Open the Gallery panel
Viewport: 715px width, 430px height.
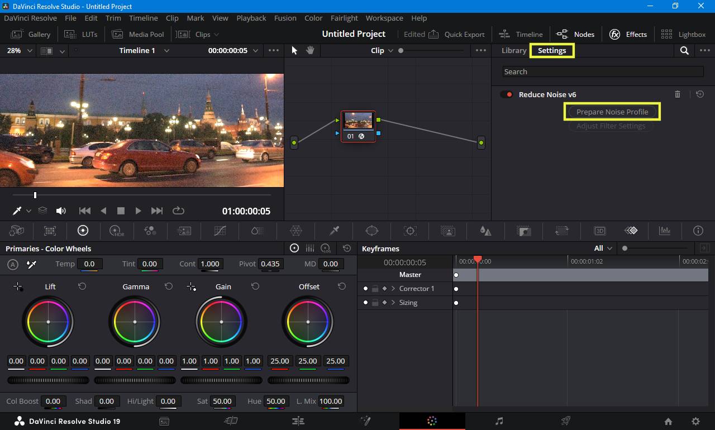point(32,34)
